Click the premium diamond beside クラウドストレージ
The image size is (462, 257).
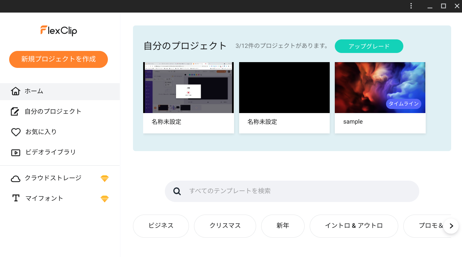pos(104,179)
